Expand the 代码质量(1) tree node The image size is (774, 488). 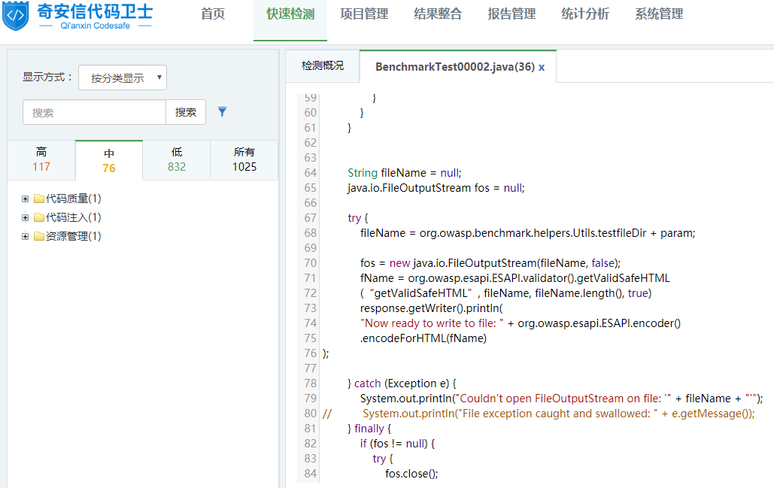tap(26, 199)
